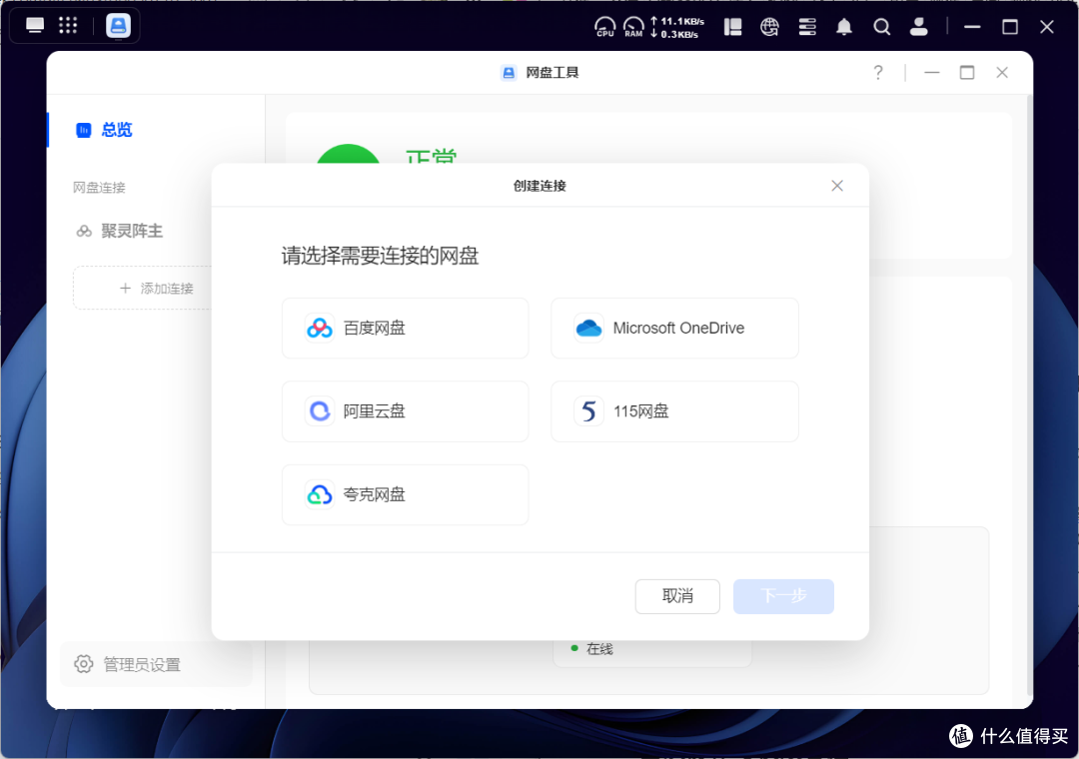Open help with the question mark icon
This screenshot has width=1079, height=759.
pos(878,72)
